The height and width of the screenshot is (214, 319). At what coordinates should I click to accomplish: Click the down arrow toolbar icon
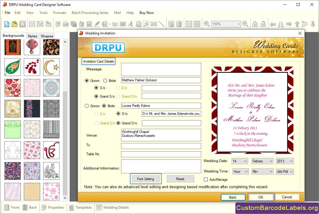coord(313,24)
